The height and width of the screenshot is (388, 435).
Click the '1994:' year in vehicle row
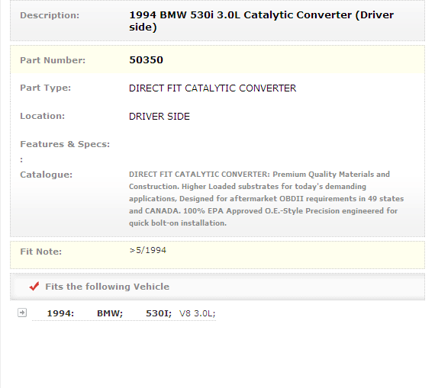click(60, 313)
